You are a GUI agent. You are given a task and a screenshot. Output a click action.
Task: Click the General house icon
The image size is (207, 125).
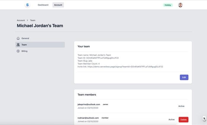18,38
